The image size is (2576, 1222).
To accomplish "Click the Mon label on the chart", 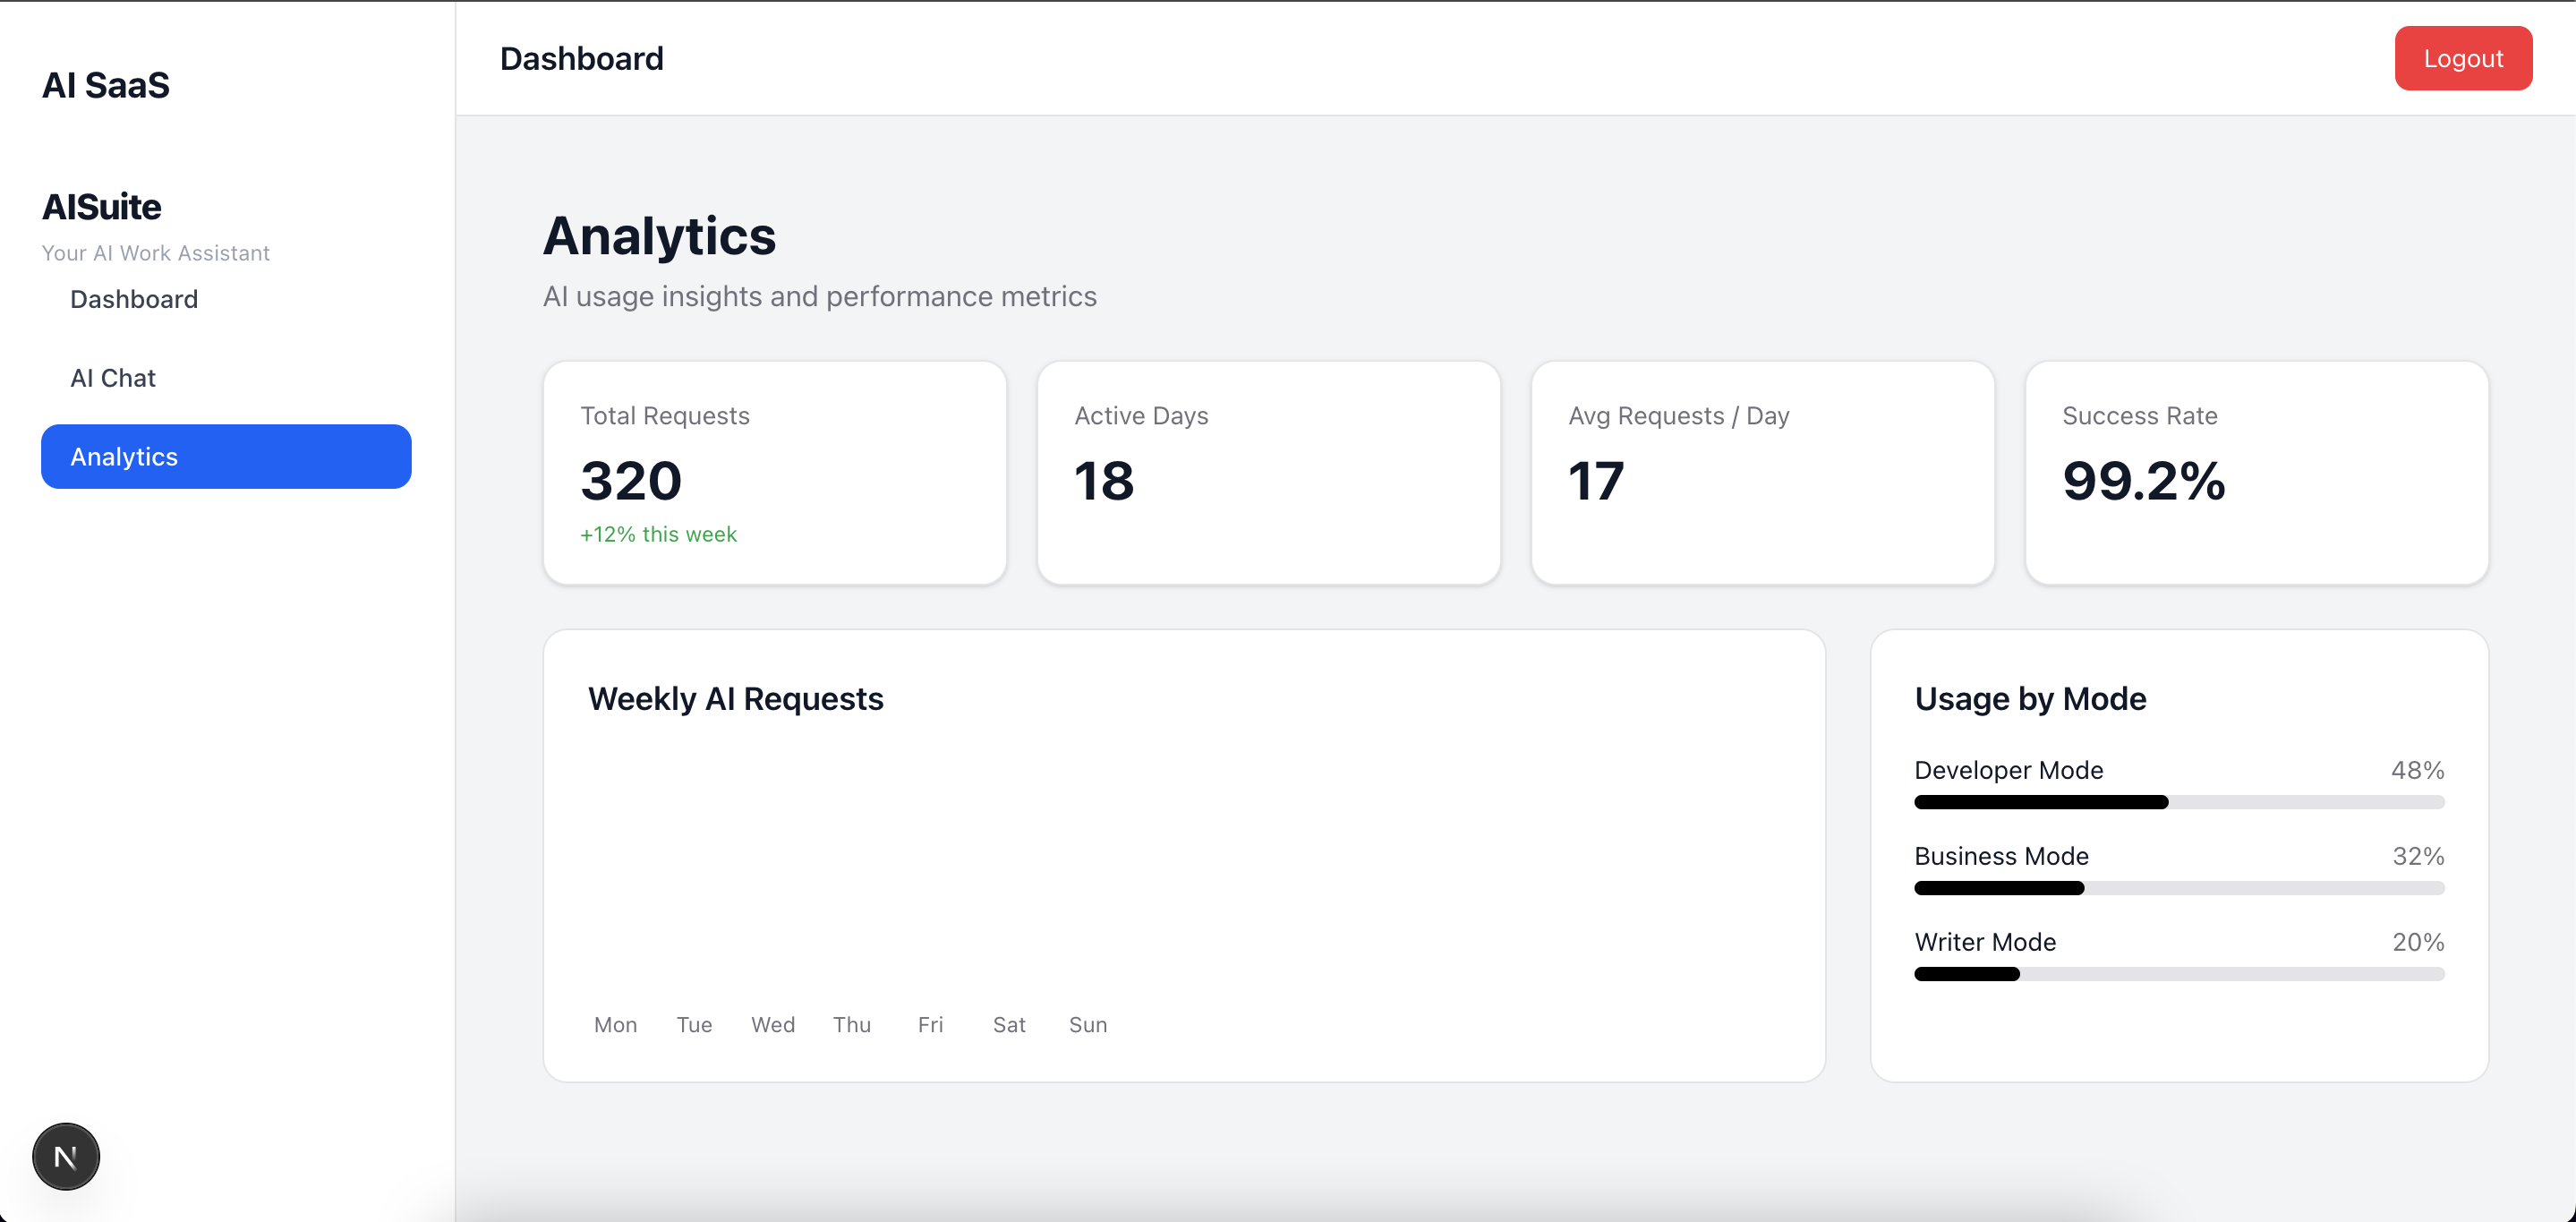I will 614,1024.
